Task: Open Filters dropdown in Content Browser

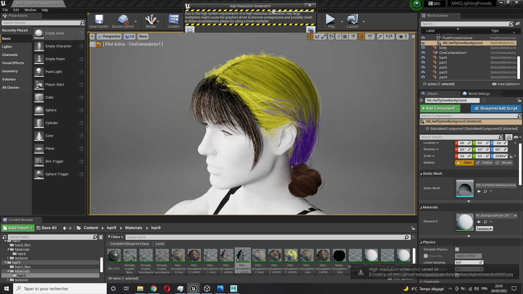Action: [115, 237]
